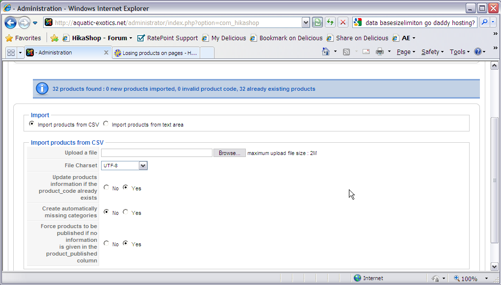Switch to the Administration tab

point(64,52)
